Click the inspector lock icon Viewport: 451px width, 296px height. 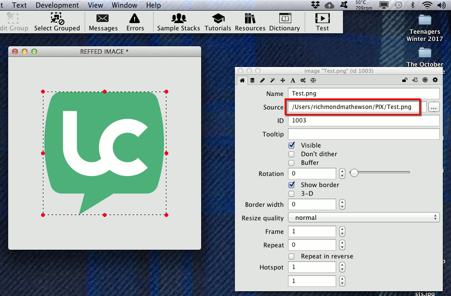click(x=406, y=80)
